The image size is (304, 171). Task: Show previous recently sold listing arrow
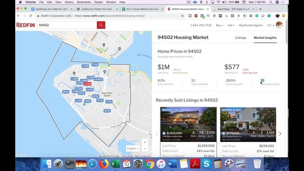[157, 134]
